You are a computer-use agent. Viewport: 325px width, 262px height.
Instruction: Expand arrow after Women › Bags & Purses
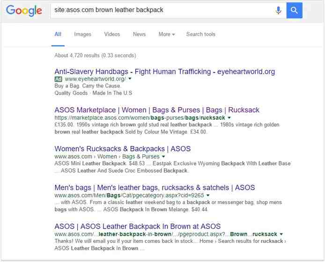(x=163, y=156)
